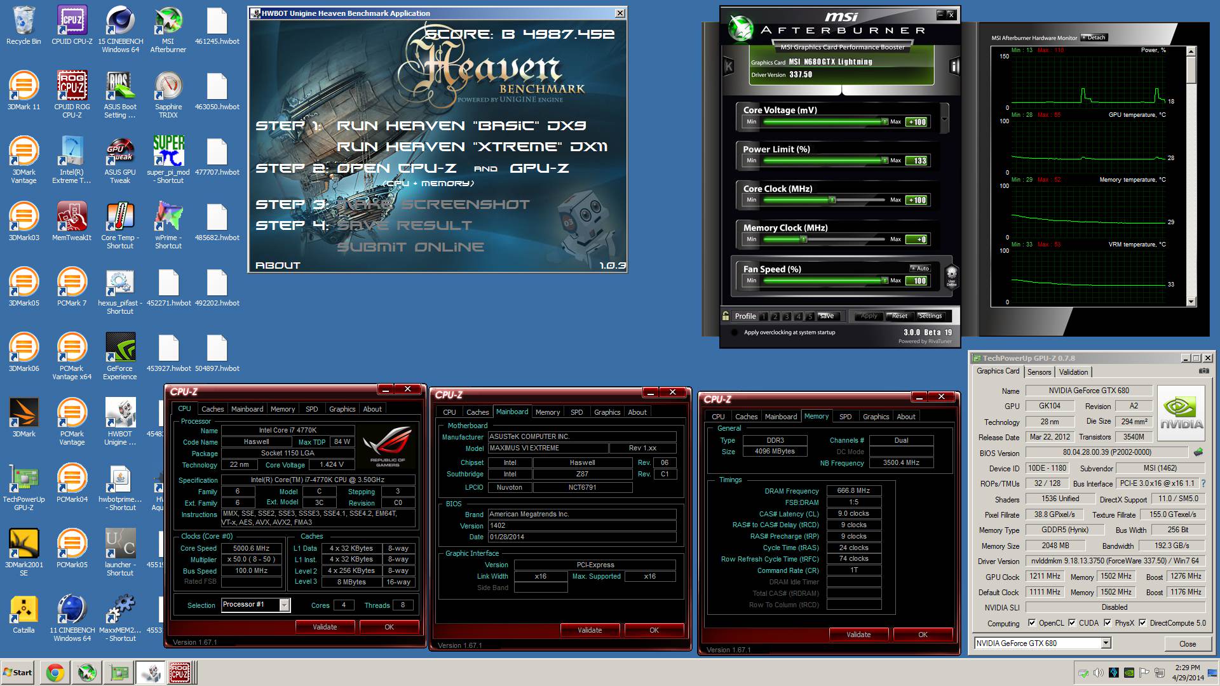Toggle OpenCL checkbox in GPU-Z

point(1032,622)
